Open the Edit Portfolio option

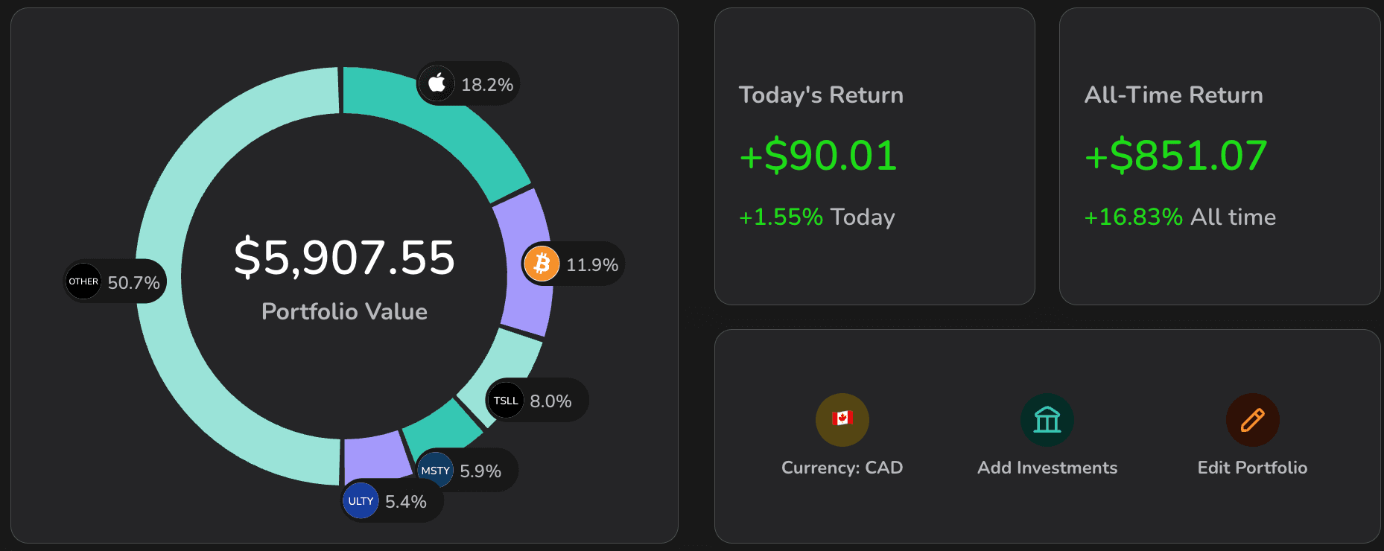1252,468
